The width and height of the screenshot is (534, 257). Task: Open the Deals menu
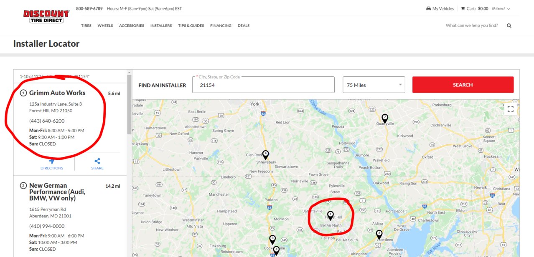[244, 25]
